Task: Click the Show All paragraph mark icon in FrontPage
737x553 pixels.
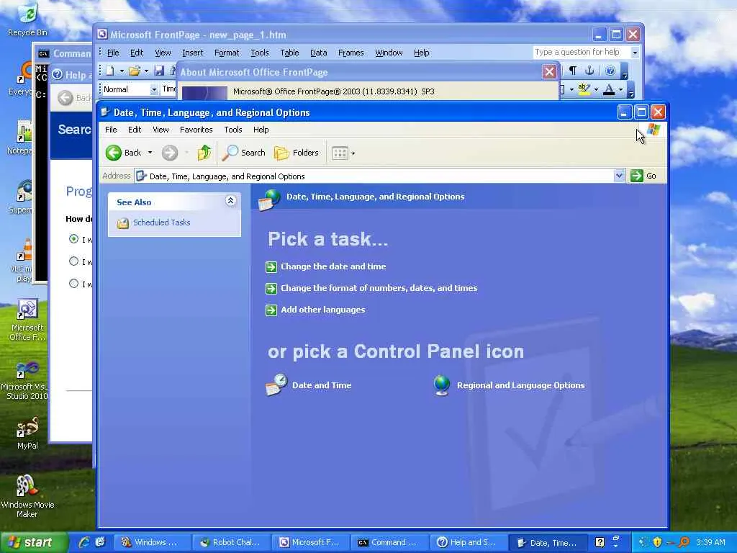Action: coord(572,71)
